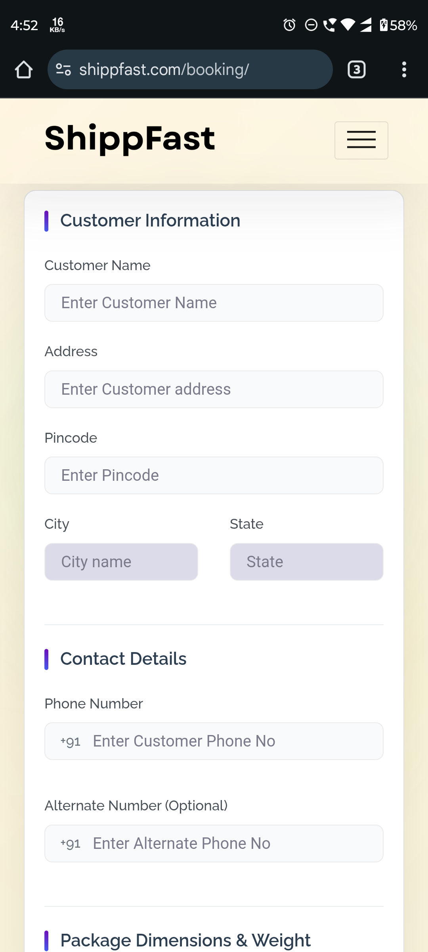This screenshot has width=428, height=952.
Task: Focus the Enter Alternate Phone No field
Action: coord(214,844)
